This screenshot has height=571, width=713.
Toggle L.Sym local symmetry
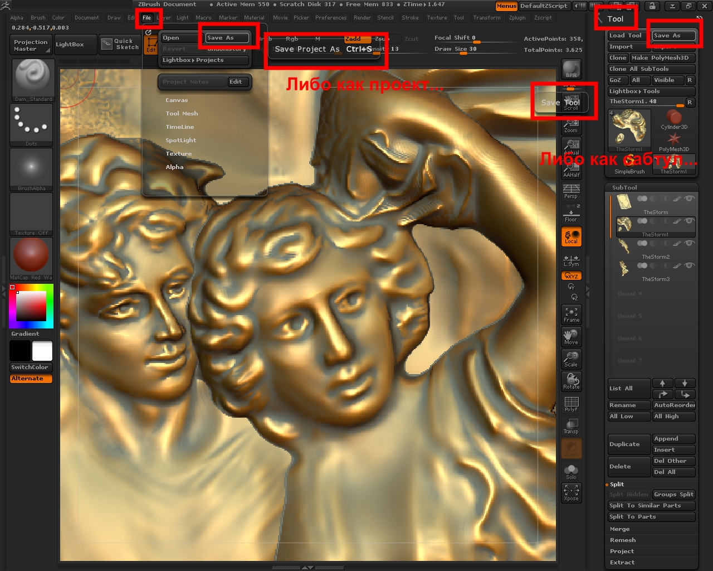pos(572,260)
